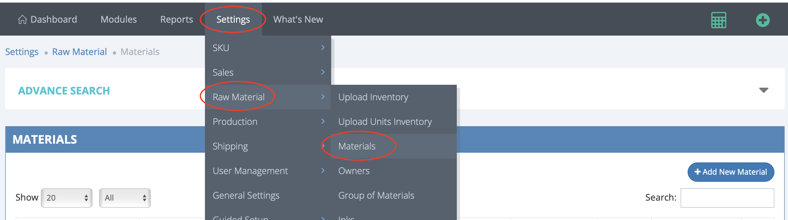Open the Settings menu tab
The image size is (788, 220).
tap(233, 19)
